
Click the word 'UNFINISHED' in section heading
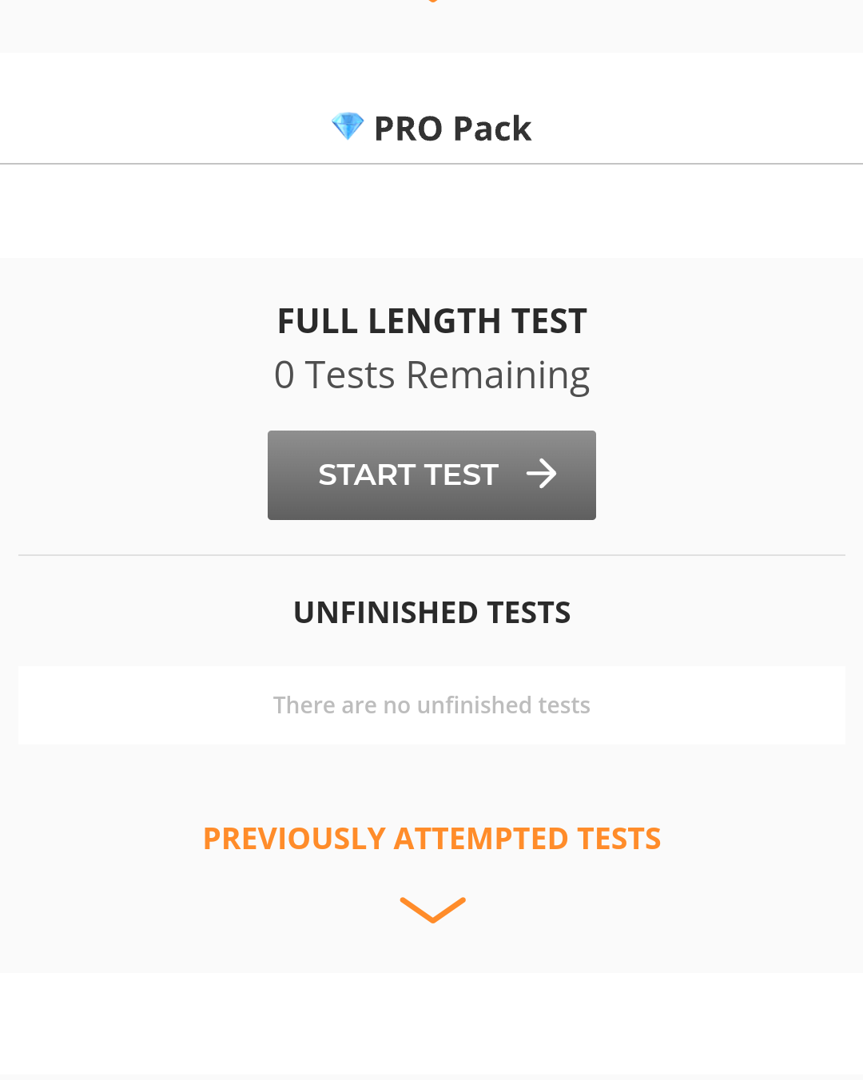[x=386, y=613]
